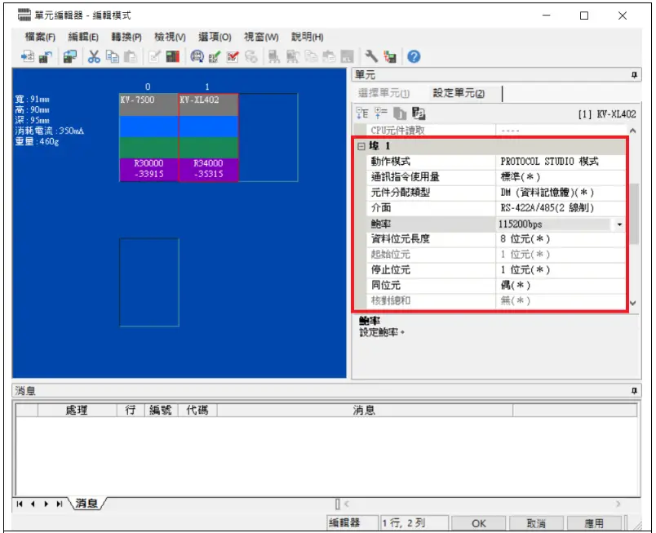Click the wrench tool icon in toolbar
Viewport: 656px width, 533px height.
point(371,56)
